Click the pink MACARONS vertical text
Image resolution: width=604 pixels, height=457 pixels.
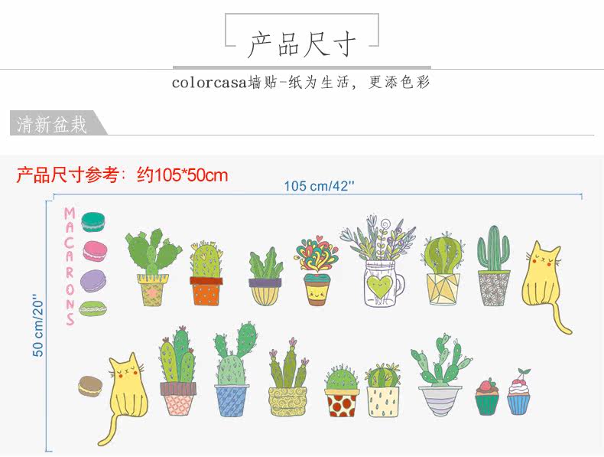[x=70, y=266]
